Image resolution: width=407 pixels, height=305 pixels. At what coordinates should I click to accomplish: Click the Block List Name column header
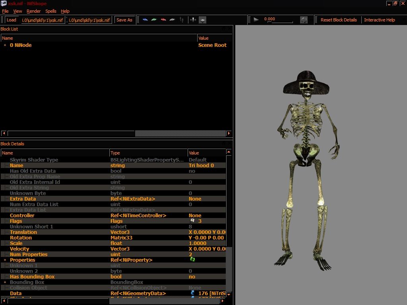(99, 38)
